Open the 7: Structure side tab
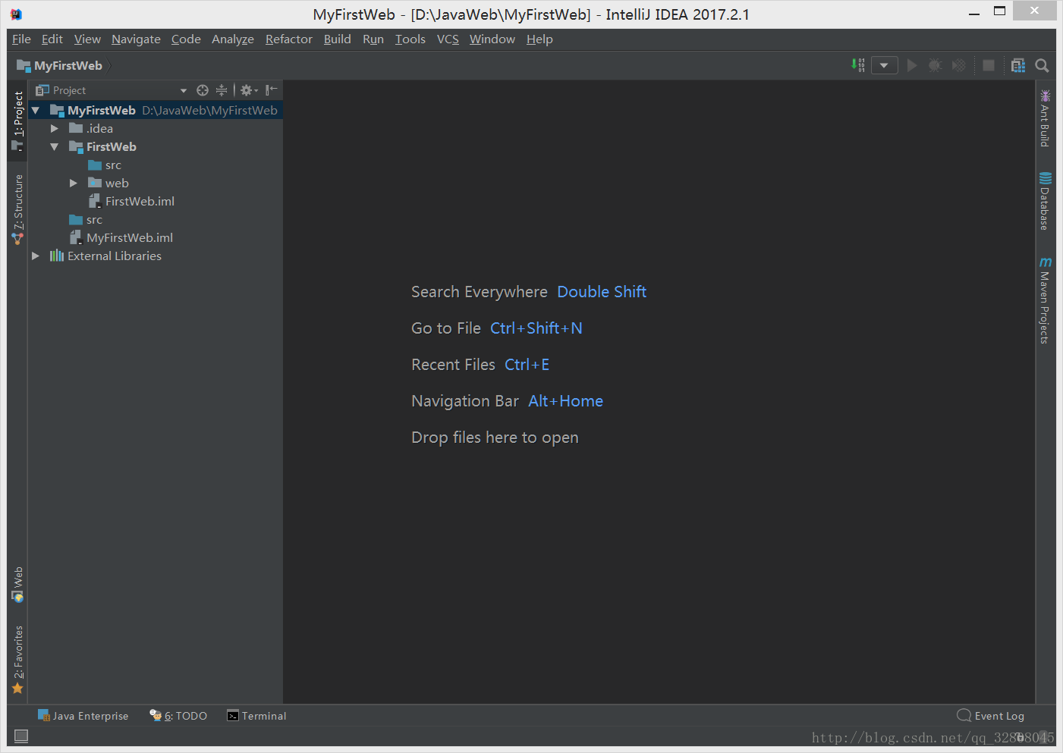 point(17,209)
